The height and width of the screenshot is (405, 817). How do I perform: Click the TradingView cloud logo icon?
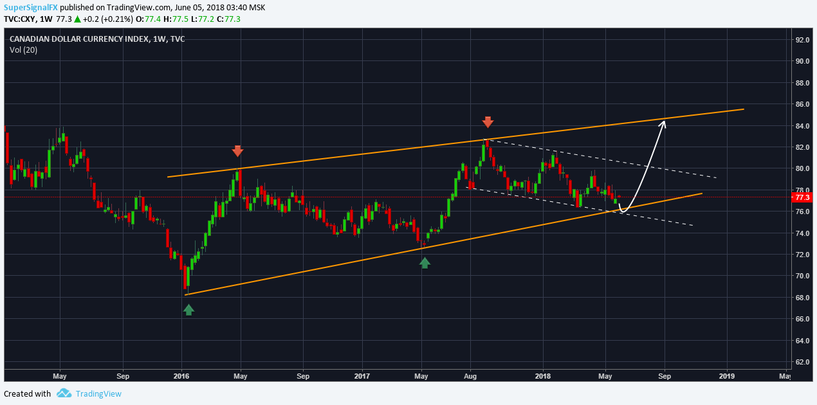click(63, 393)
